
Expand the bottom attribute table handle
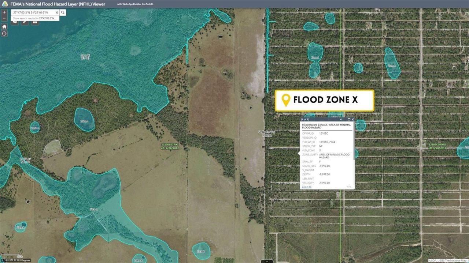267,261
